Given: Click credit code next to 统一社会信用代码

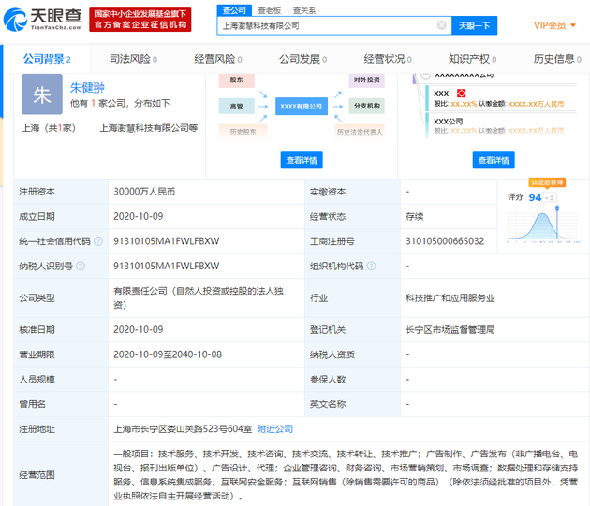Looking at the screenshot, I should coord(167,241).
